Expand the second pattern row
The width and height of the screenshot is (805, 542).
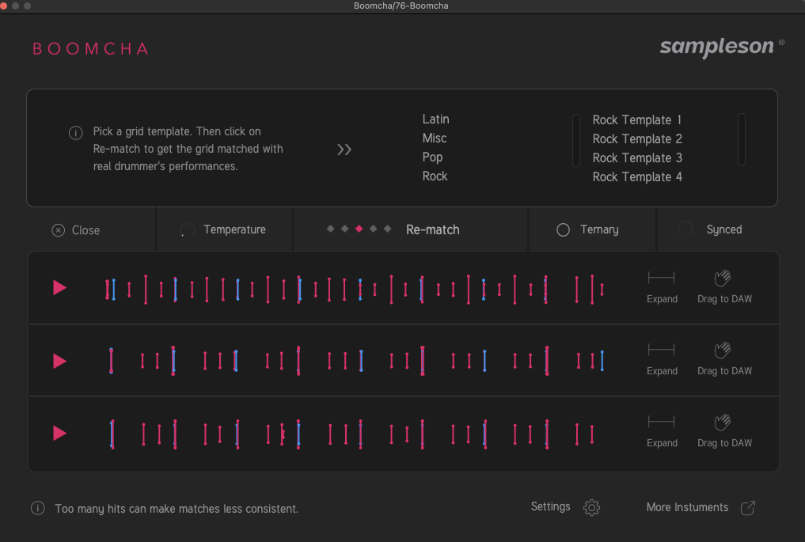[661, 350]
